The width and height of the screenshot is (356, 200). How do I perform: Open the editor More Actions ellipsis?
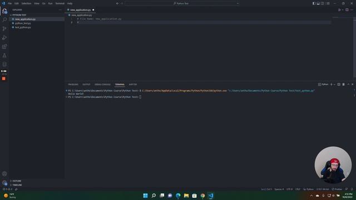click(x=352, y=10)
